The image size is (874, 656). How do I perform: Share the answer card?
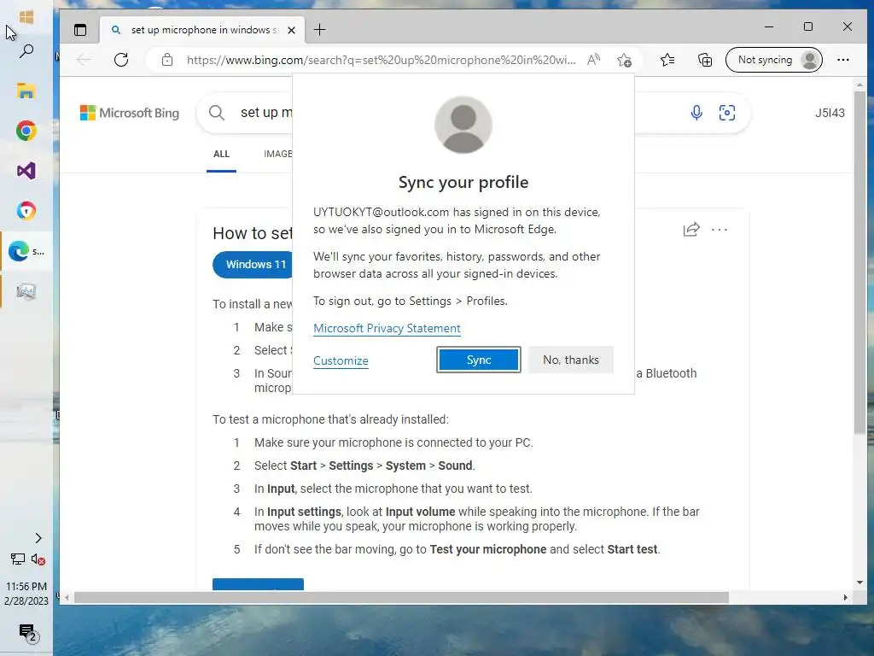pyautogui.click(x=691, y=229)
